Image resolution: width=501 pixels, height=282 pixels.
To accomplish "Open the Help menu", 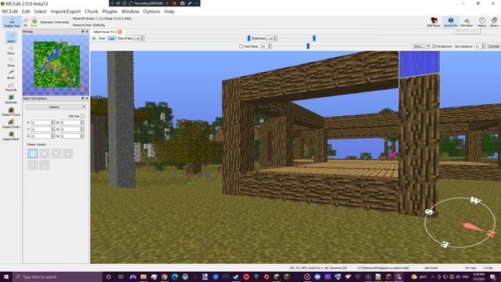I will 169,12.
